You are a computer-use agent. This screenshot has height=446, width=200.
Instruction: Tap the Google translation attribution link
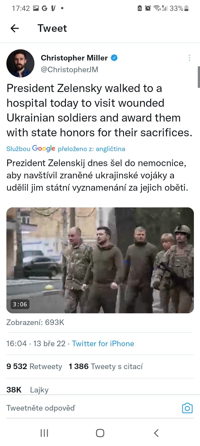coord(66,149)
